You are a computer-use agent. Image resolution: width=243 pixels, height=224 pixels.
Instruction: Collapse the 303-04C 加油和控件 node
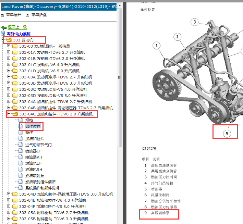coord(9,114)
